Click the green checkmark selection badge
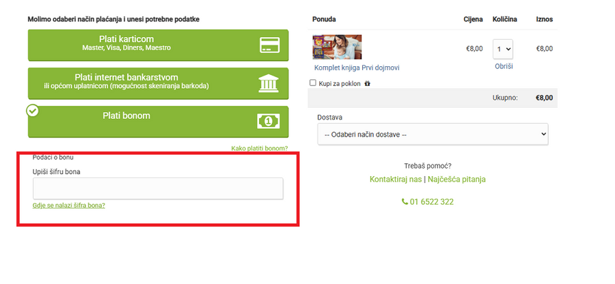This screenshot has height=284, width=615. pos(32,110)
